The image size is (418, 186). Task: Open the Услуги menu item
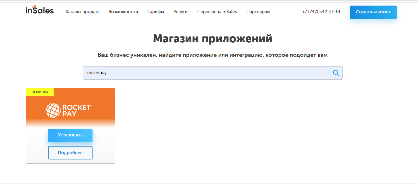click(180, 12)
